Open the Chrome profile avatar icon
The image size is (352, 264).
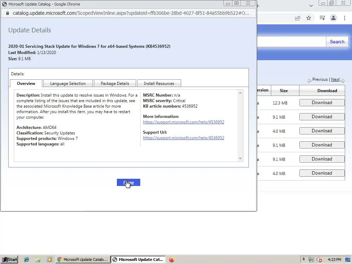333,18
